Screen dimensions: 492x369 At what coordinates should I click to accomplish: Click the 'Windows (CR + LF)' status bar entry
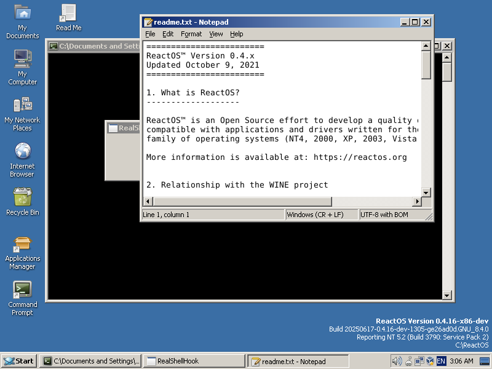pyautogui.click(x=321, y=215)
